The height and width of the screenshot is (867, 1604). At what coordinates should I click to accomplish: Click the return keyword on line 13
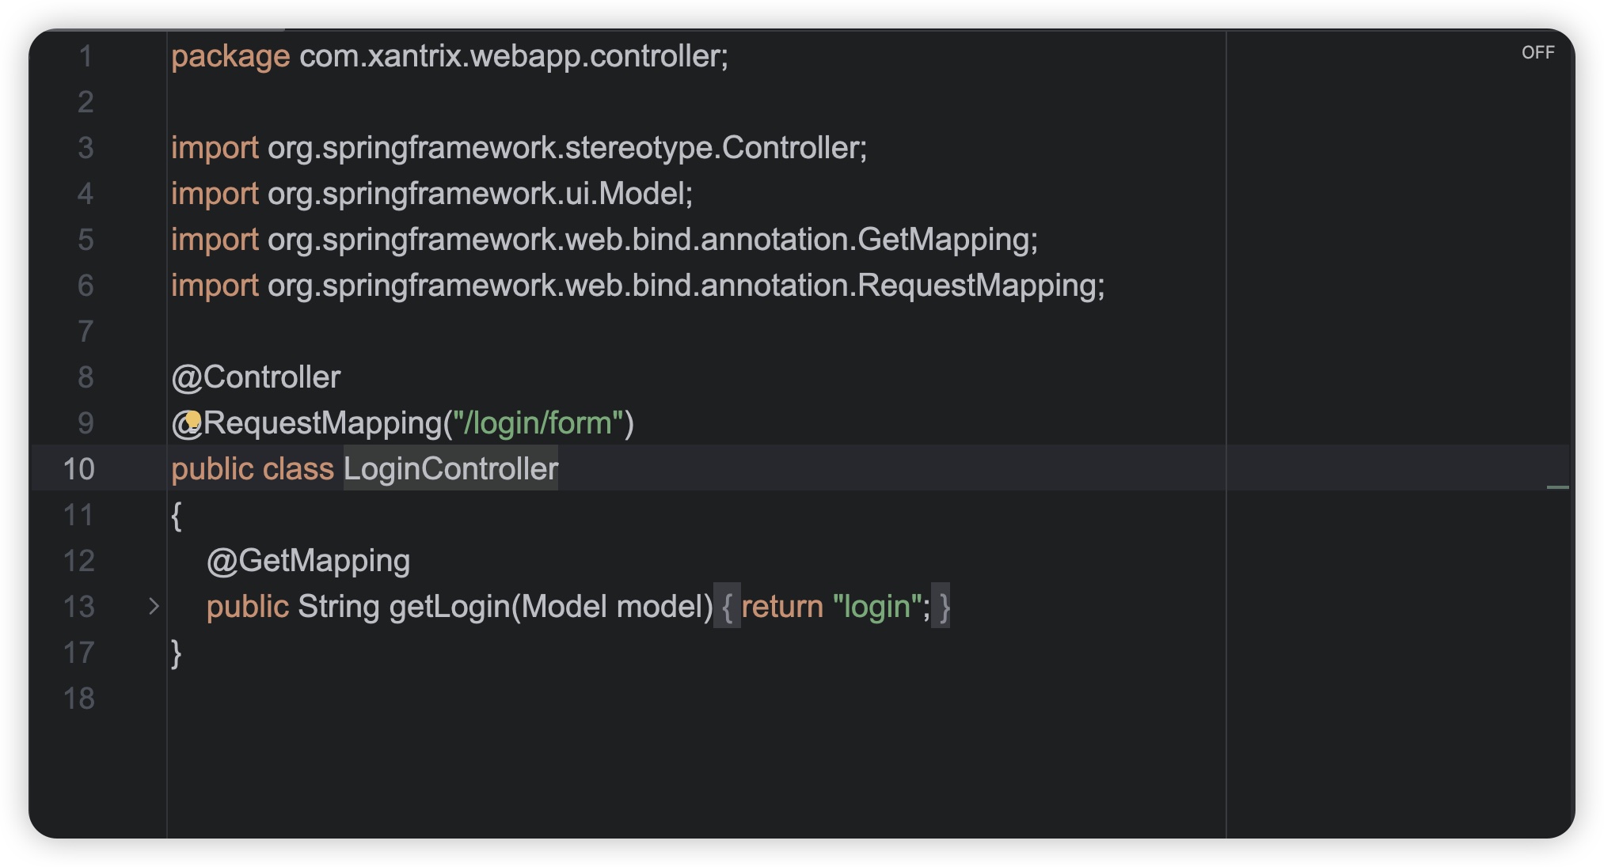(x=782, y=607)
